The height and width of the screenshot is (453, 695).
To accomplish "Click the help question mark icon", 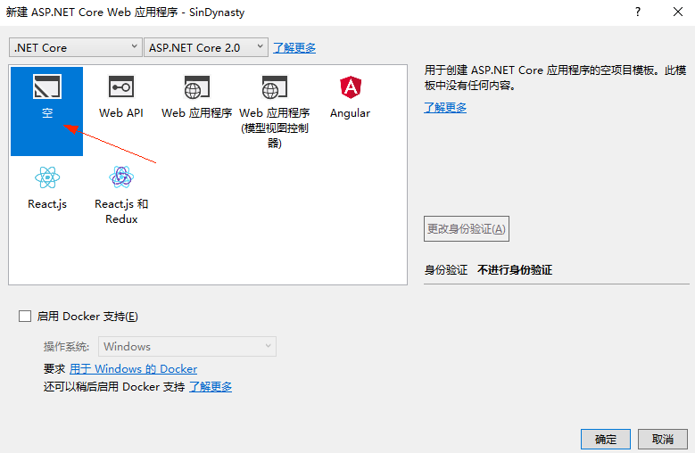I will point(638,12).
